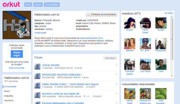This screenshot has width=180, height=104.
Task: Expand dropdown arrow for JOGUE AGORA topic
Action: 116,65
